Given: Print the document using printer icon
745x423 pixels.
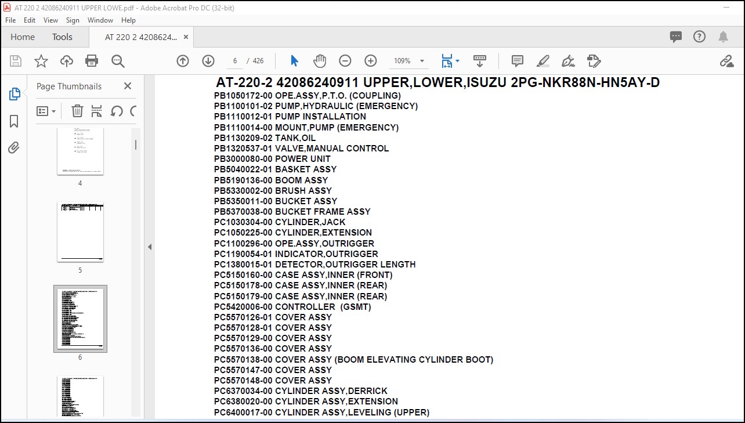Looking at the screenshot, I should click(92, 61).
